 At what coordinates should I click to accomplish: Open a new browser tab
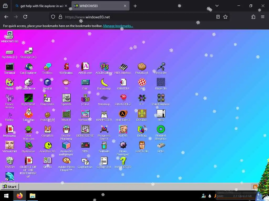point(135,6)
